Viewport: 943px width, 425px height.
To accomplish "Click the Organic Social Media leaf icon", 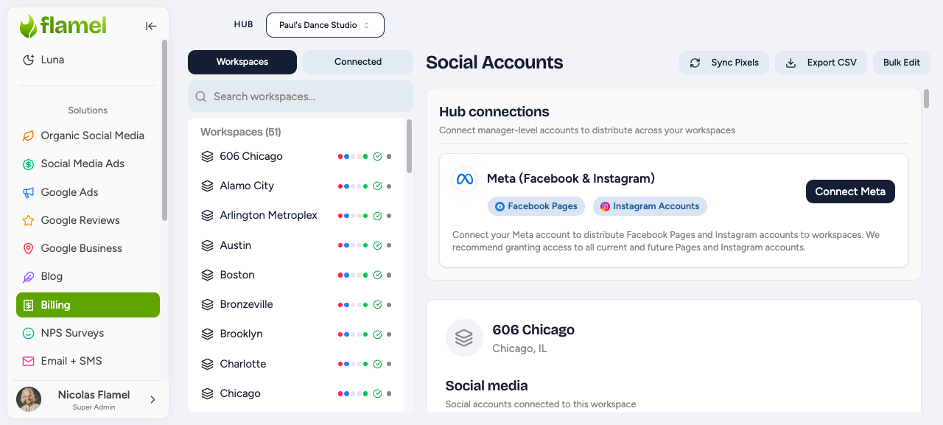I will 28,136.
